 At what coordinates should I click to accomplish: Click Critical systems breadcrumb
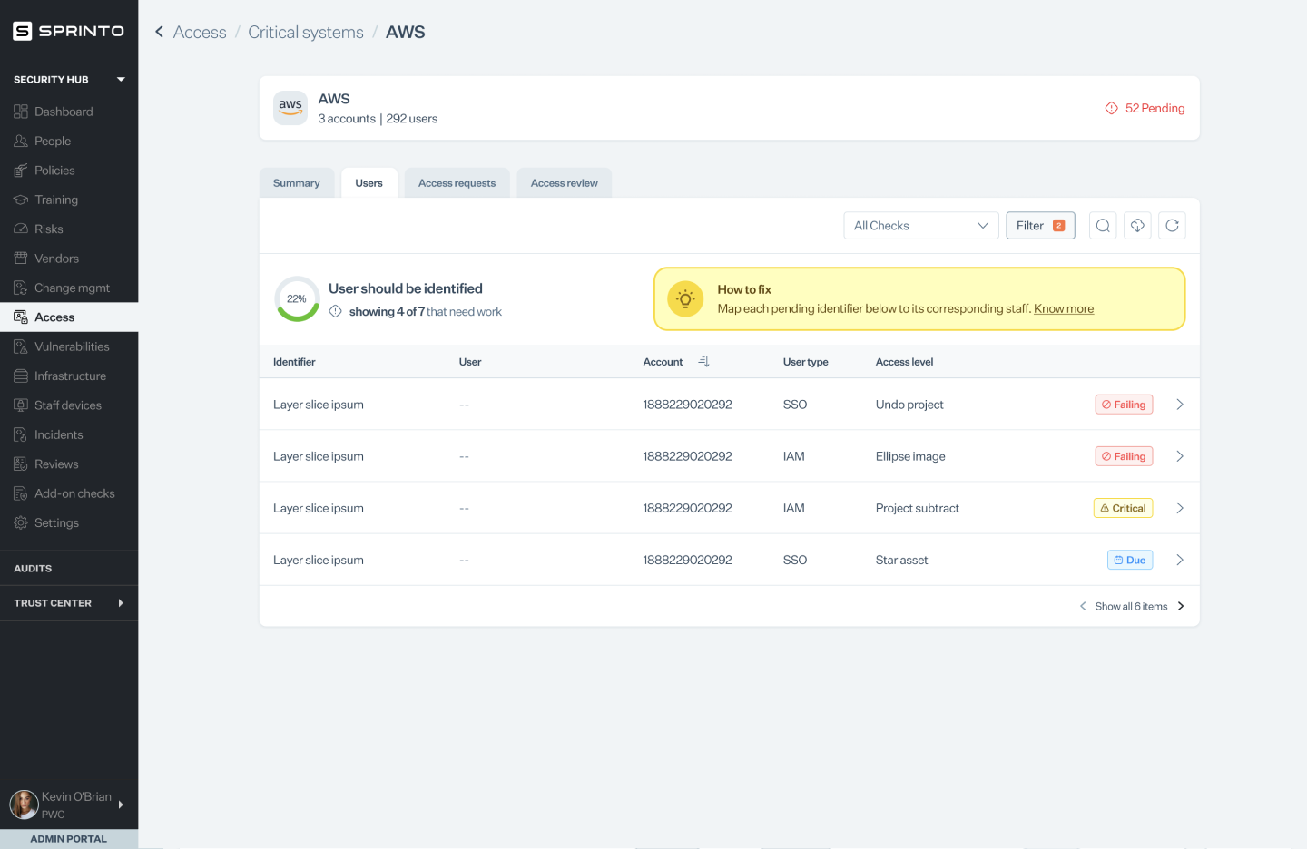click(306, 32)
